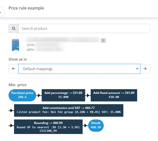This screenshot has height=141, width=158.
Task: Click the arrow before the Rounding step
Action: coord(11,126)
